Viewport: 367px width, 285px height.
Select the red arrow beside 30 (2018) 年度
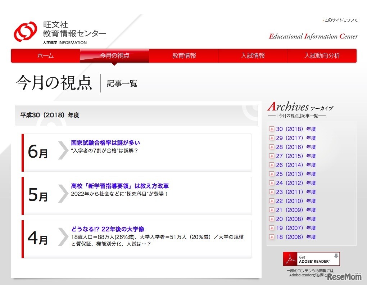(x=271, y=129)
